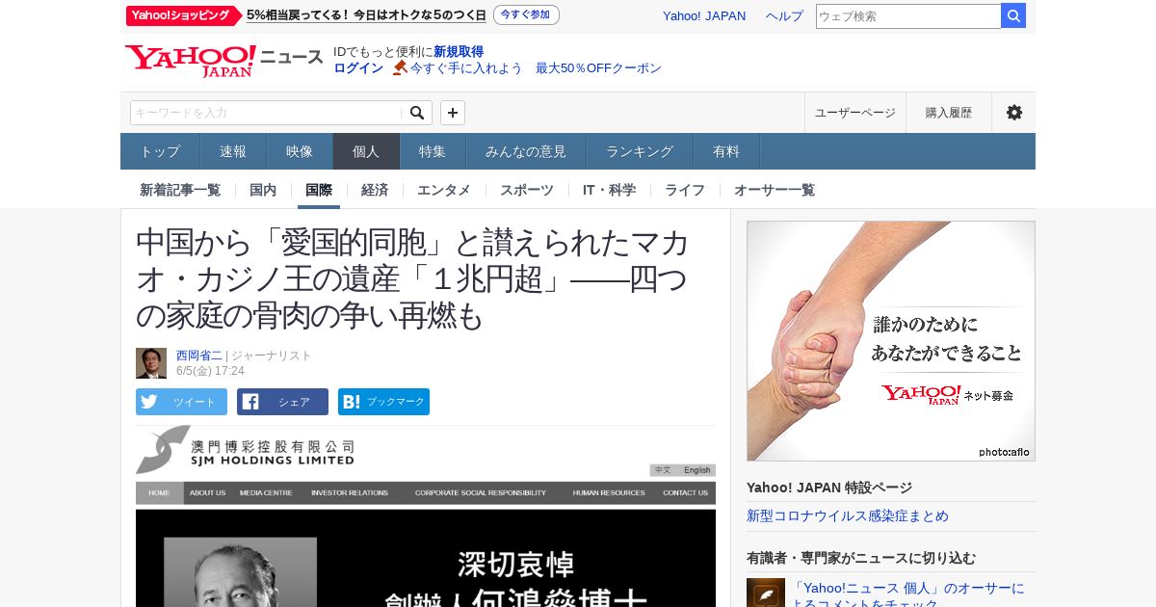The image size is (1156, 607).
Task: Select the 速報 navigation tab
Action: [x=233, y=151]
